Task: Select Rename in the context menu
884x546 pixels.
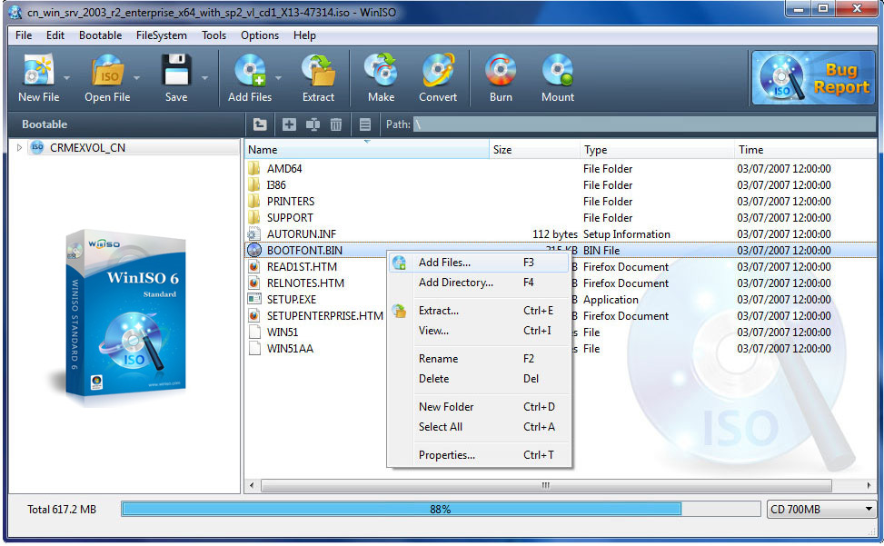Action: [438, 358]
